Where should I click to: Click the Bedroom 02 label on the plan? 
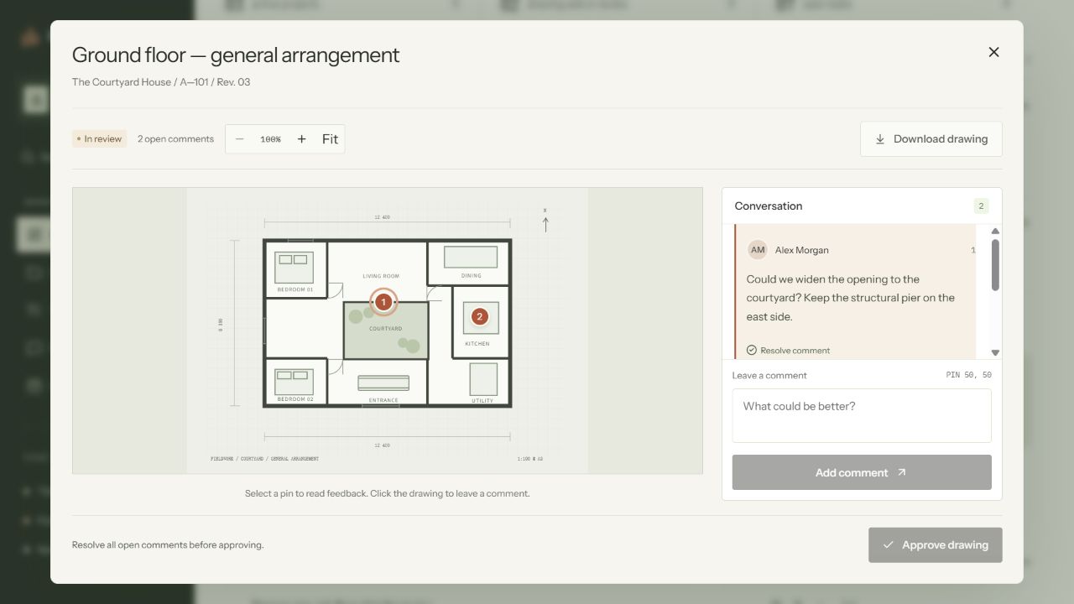(x=295, y=399)
